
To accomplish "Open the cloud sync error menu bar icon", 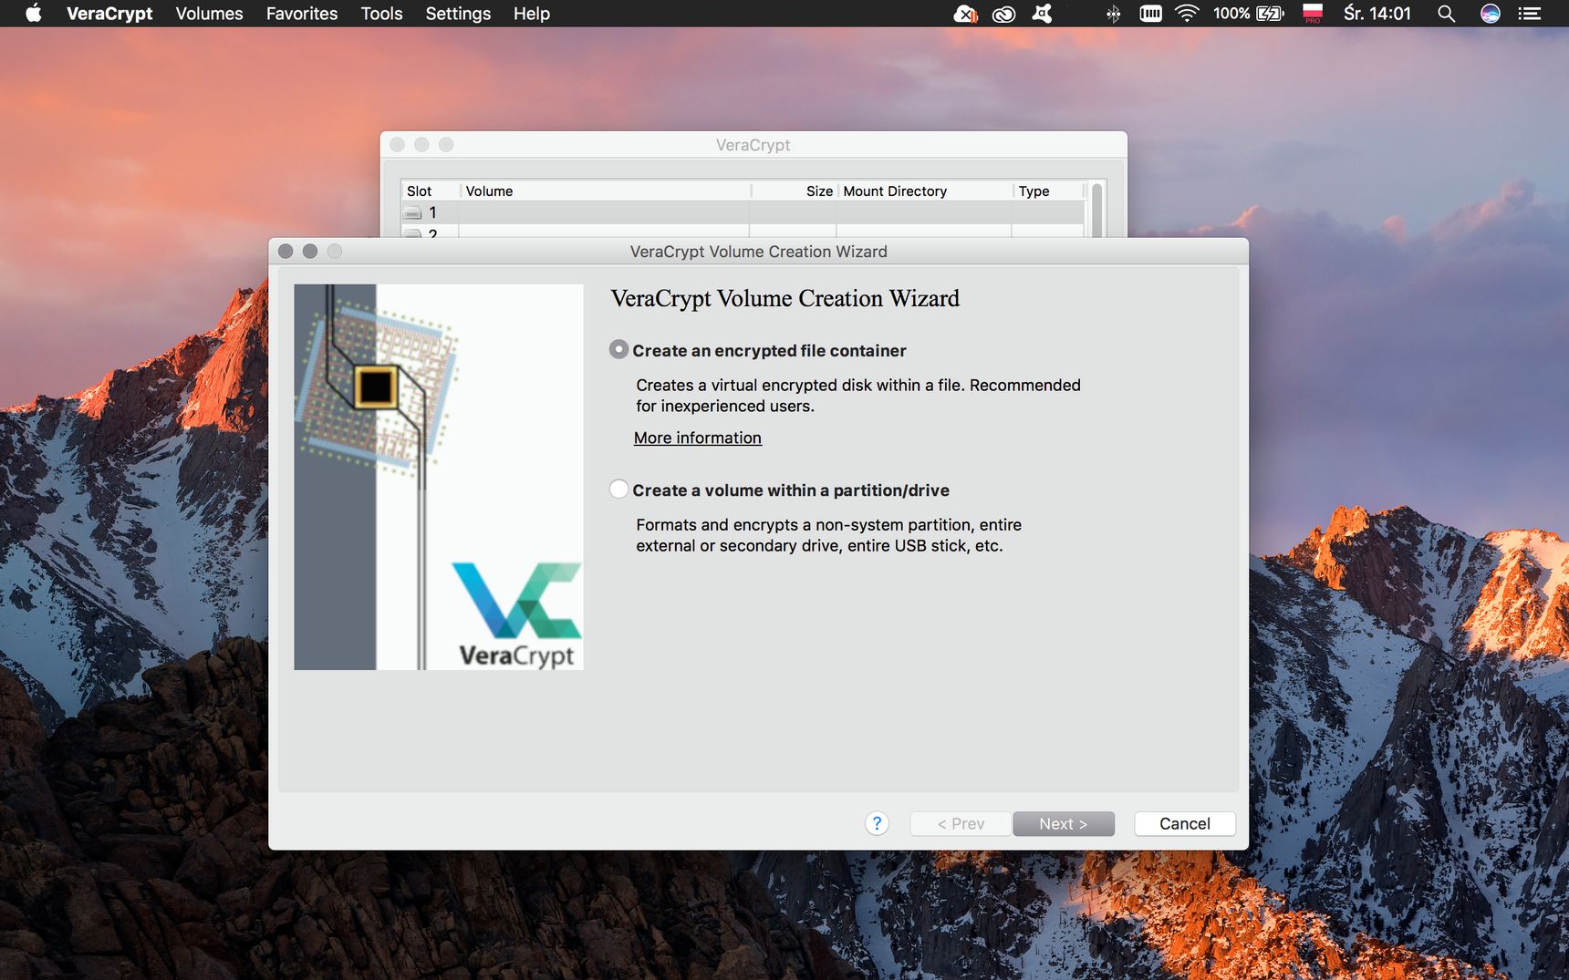I will [x=965, y=14].
